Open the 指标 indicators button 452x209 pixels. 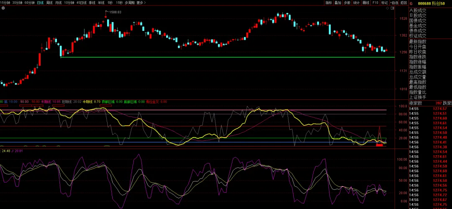329,3
